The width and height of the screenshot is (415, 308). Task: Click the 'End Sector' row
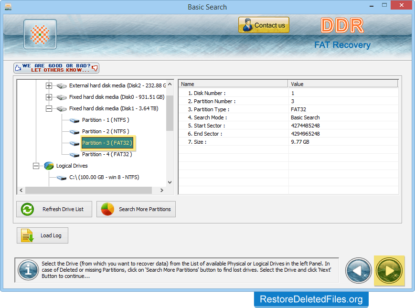coord(288,134)
